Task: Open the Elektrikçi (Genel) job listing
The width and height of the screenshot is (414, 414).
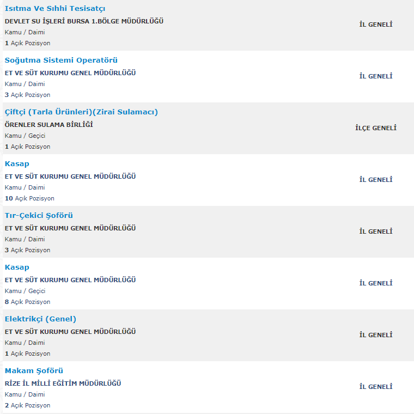Action: tap(40, 319)
